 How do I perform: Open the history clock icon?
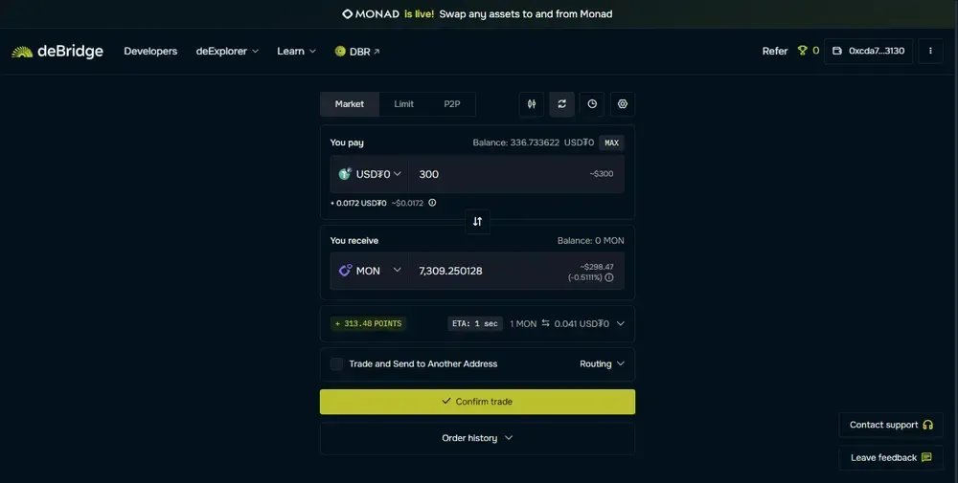[592, 104]
